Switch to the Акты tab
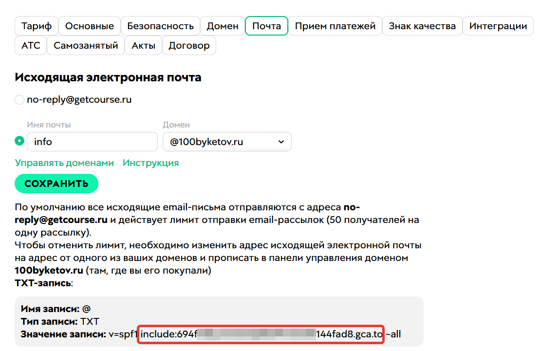 tap(143, 46)
